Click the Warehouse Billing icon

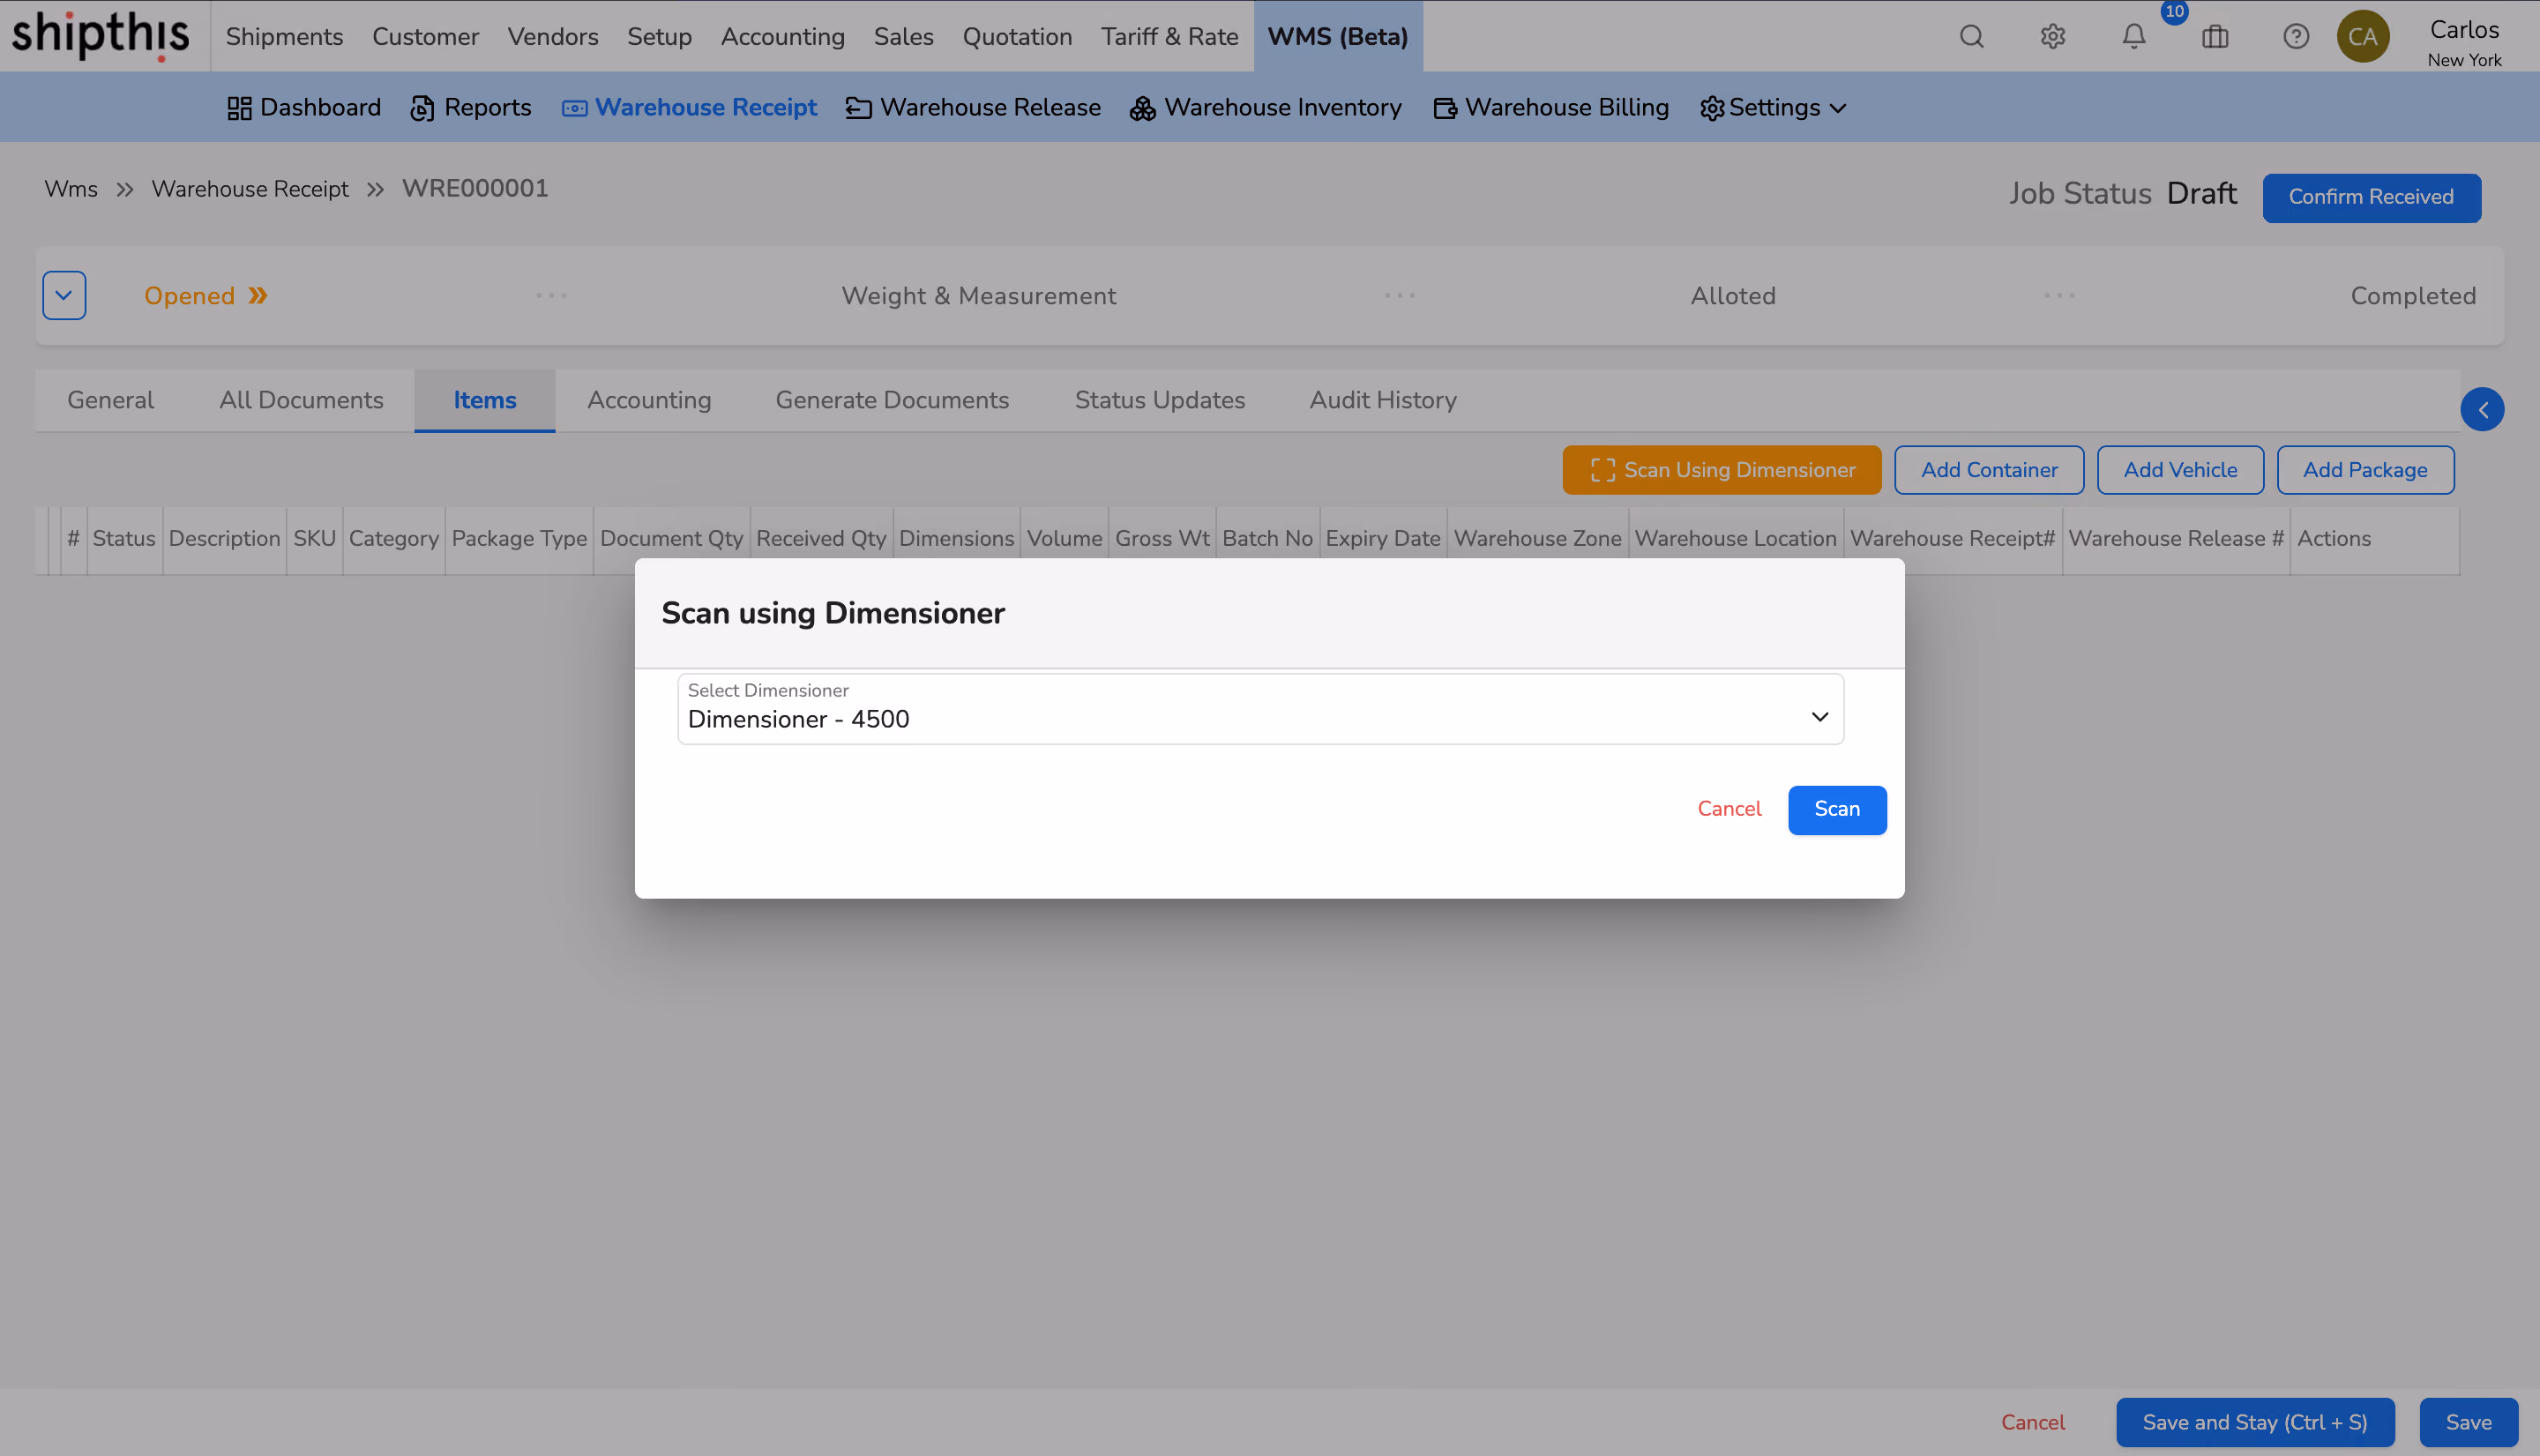click(x=1445, y=108)
